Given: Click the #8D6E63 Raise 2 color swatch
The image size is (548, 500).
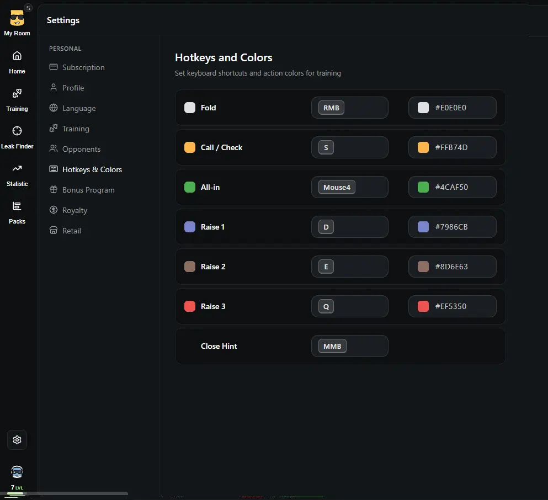Looking at the screenshot, I should point(423,267).
